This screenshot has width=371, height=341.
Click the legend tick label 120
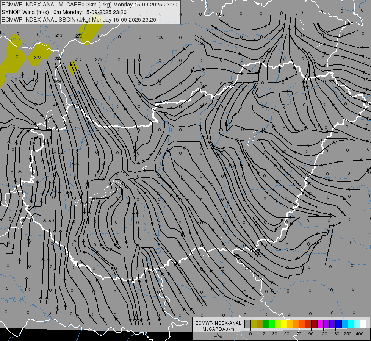click(x=323, y=334)
